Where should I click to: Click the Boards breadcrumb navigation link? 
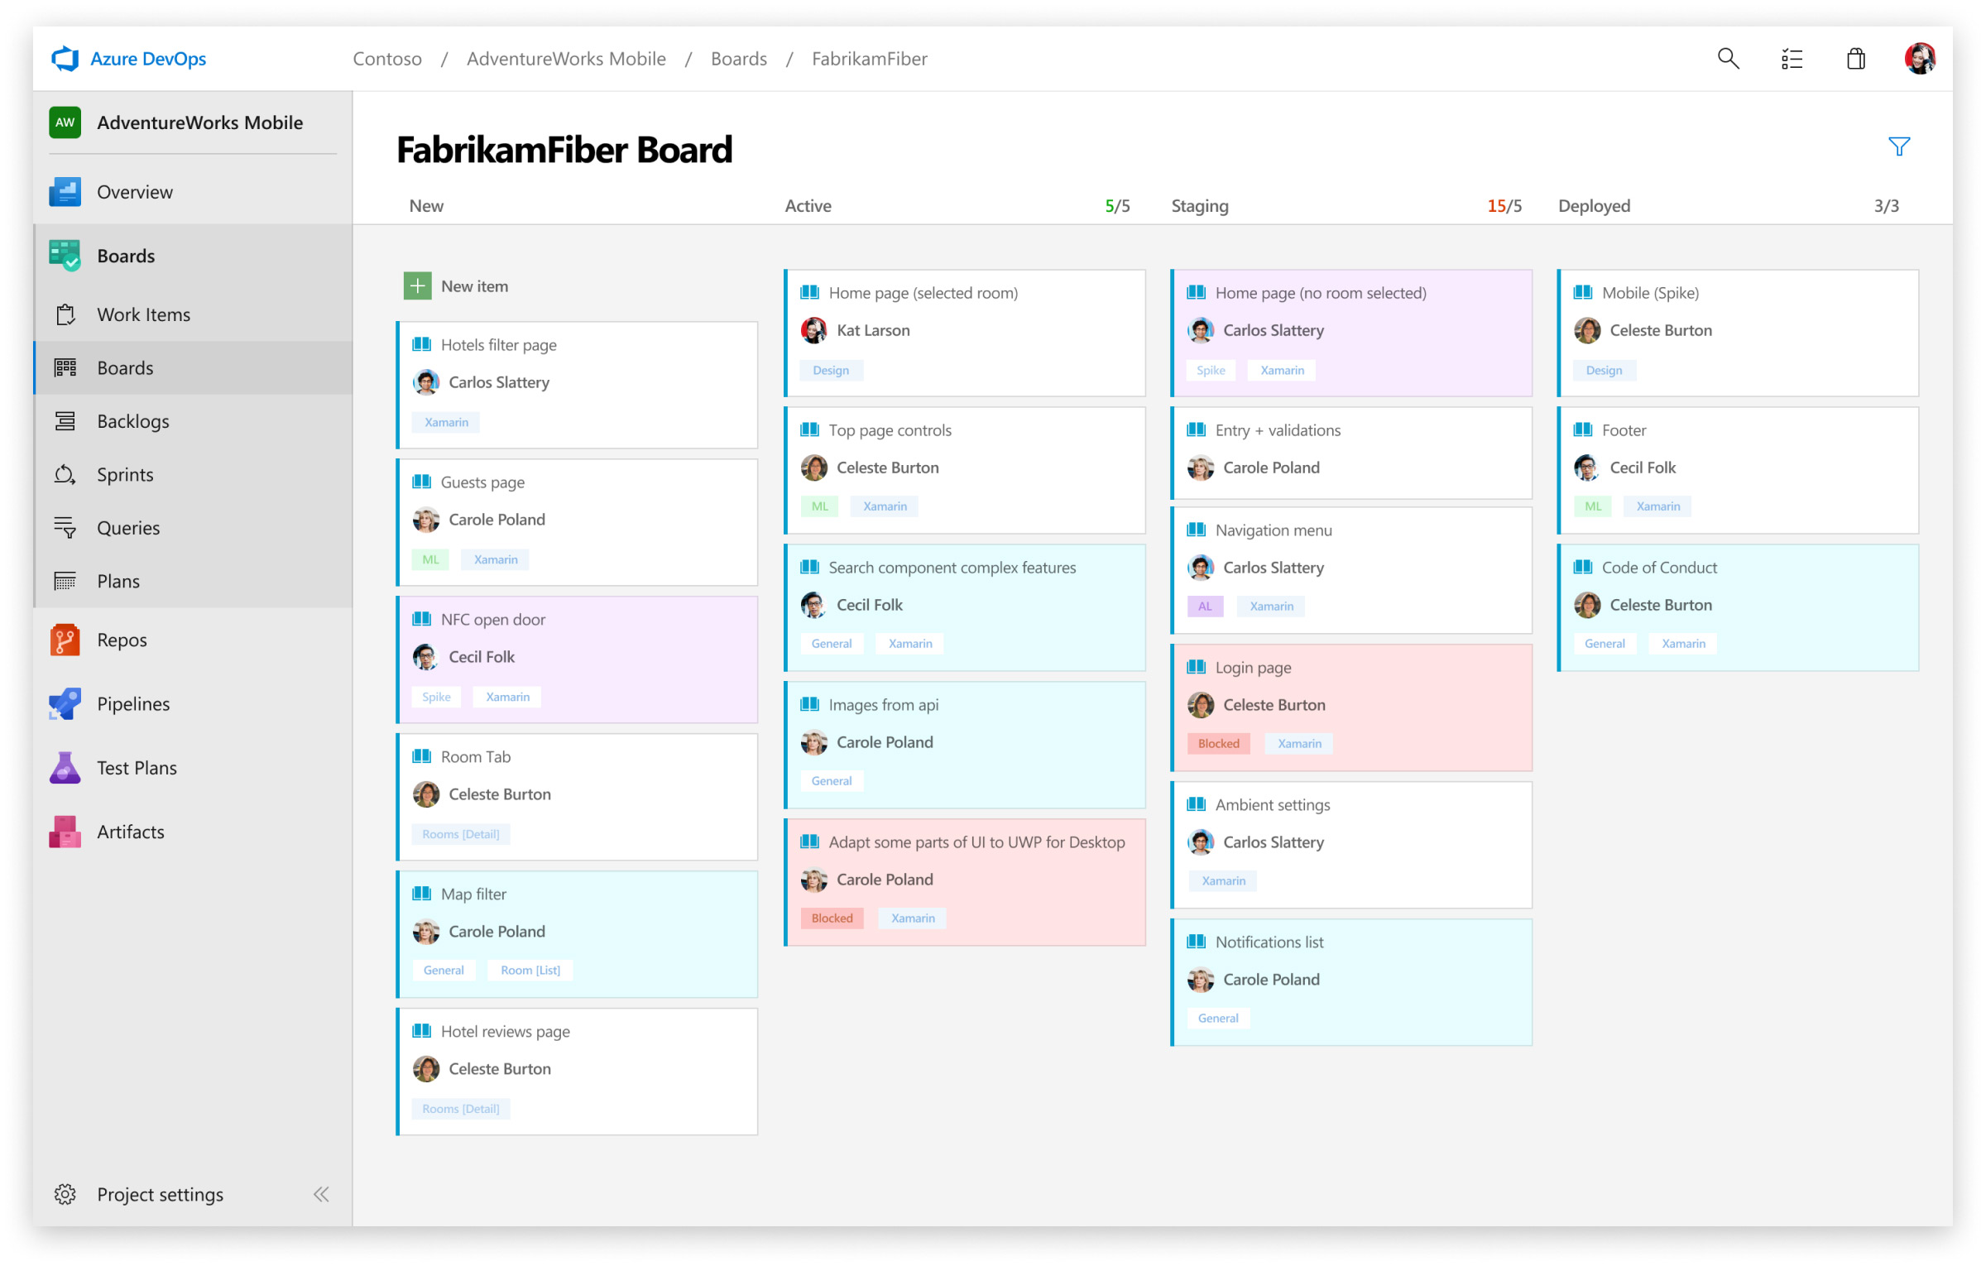point(738,58)
